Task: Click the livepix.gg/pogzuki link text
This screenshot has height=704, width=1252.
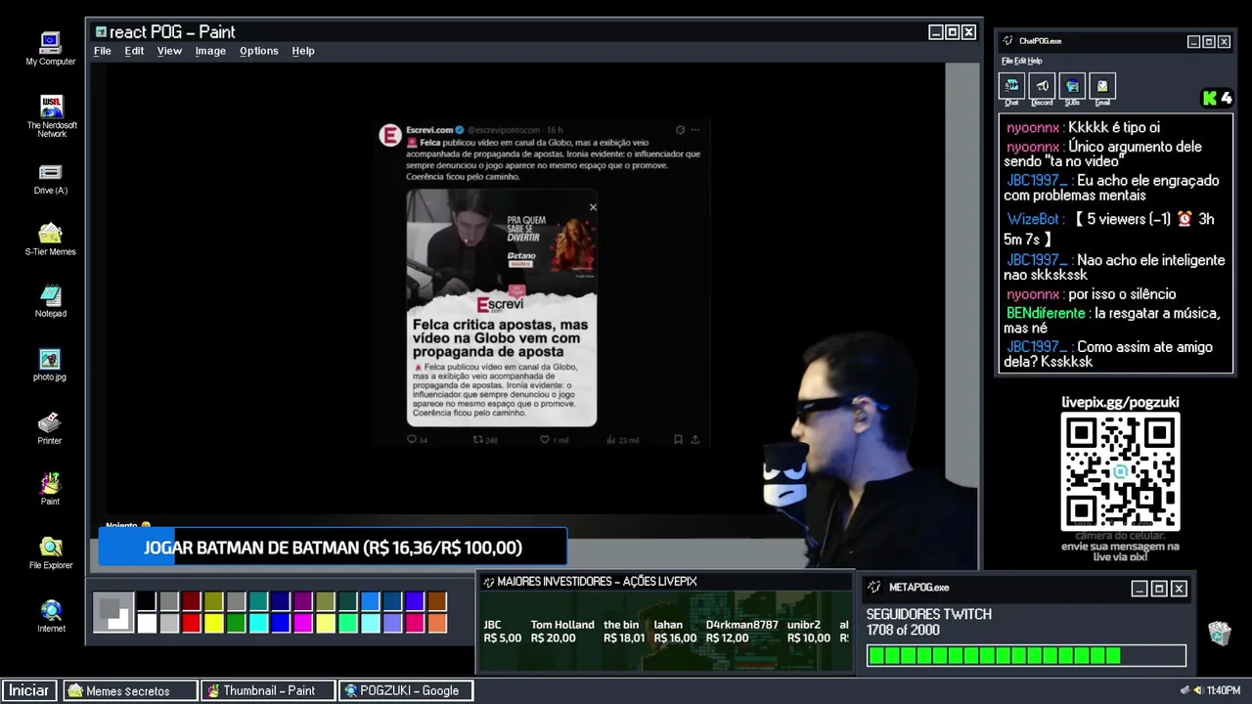Action: tap(1120, 402)
